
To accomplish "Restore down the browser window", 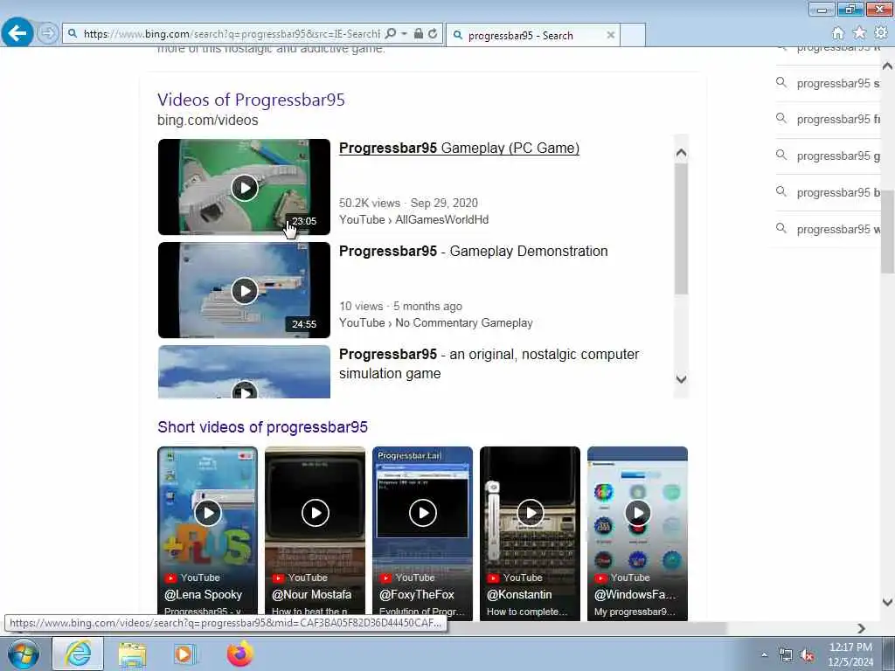I will tap(850, 9).
